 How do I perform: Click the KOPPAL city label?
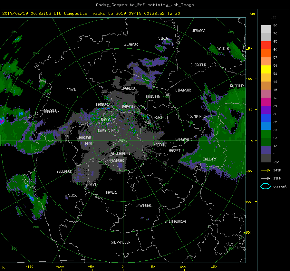coord(159,145)
